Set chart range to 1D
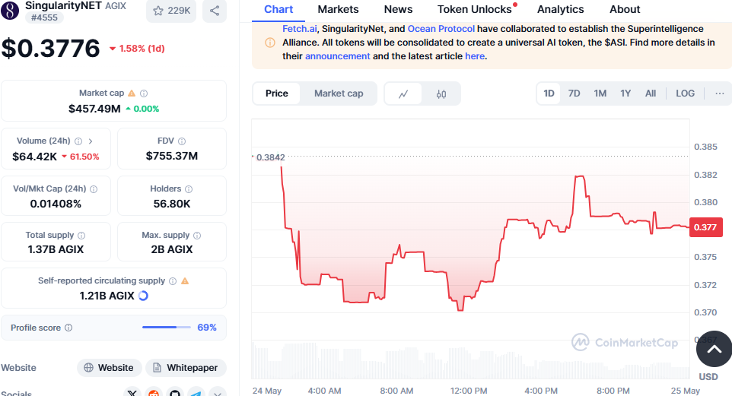 [x=549, y=93]
